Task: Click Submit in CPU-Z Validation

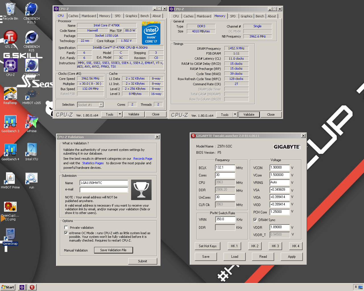Action: click(x=142, y=261)
